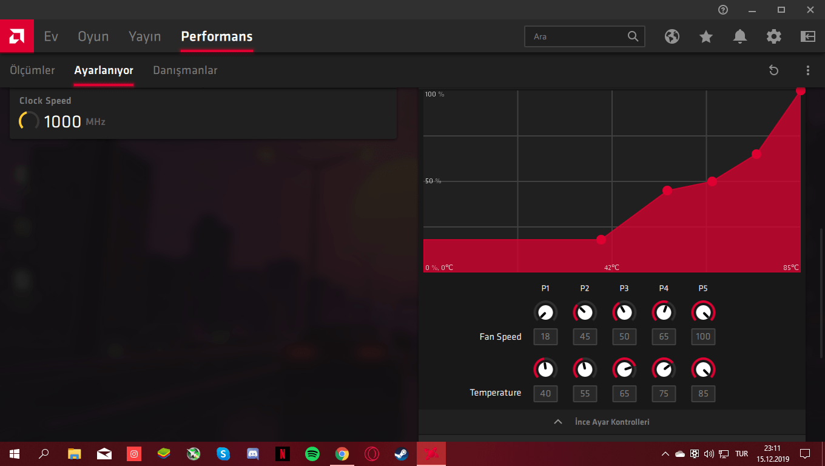Click the P2 Fan Speed field showing 45
The width and height of the screenshot is (825, 466).
click(585, 337)
